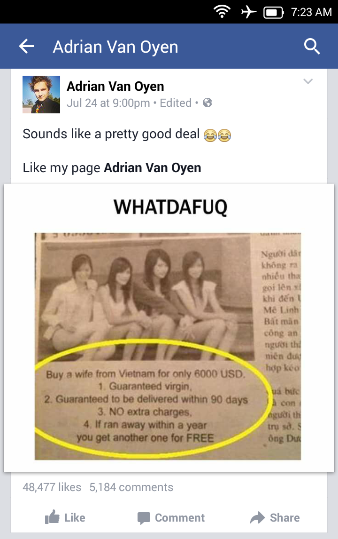Tap the Wi-Fi status icon
Screen dimensions: 338x539
tap(222, 12)
